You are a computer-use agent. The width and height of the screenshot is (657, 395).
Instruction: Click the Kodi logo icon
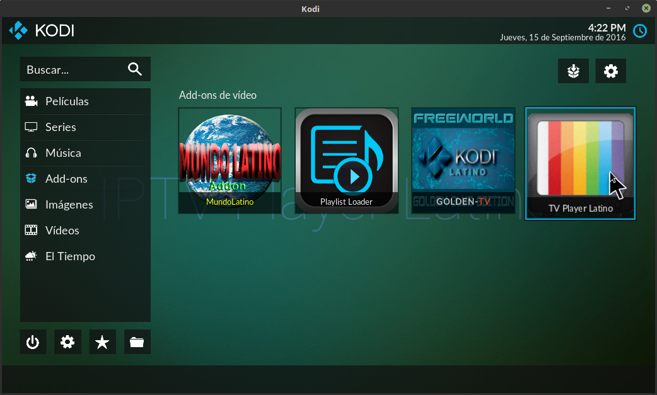tap(18, 30)
